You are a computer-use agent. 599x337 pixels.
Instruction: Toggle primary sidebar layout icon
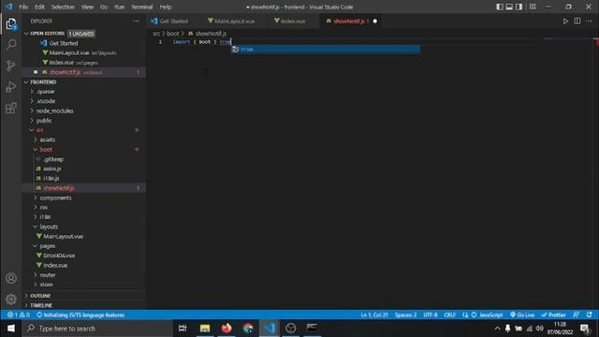[x=499, y=7]
